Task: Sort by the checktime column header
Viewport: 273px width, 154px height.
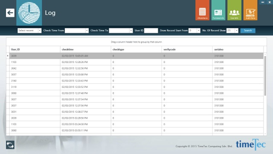Action: click(85, 50)
